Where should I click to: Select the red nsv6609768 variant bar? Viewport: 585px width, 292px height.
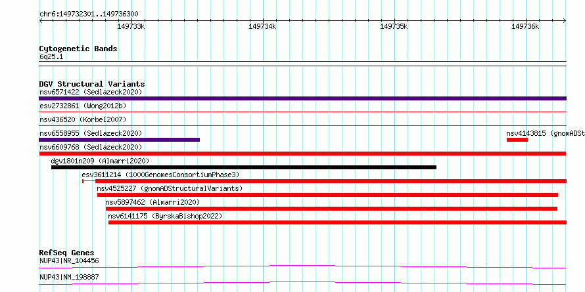pos(302,154)
